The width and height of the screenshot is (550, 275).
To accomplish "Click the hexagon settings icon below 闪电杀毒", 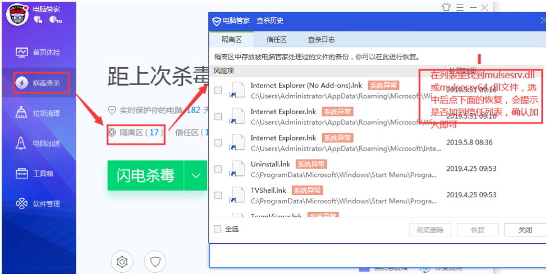I will (x=122, y=262).
